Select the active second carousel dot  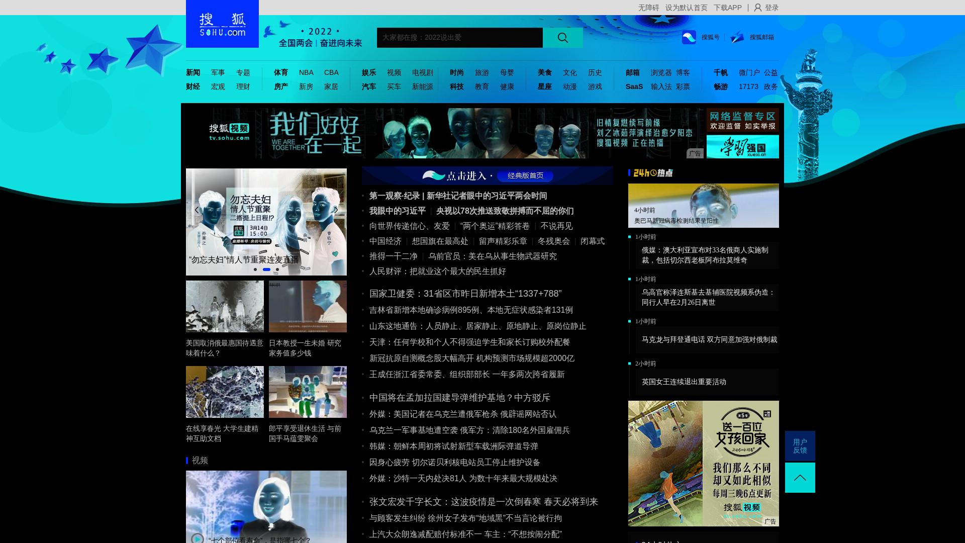point(266,269)
